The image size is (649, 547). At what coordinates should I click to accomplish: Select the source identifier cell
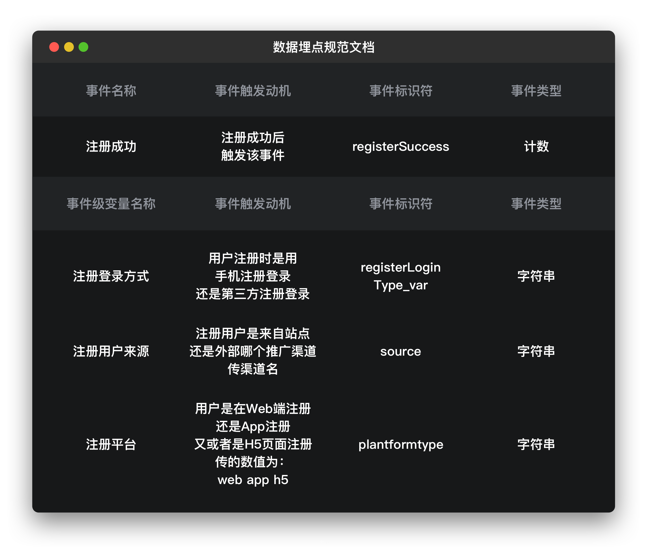click(x=400, y=351)
